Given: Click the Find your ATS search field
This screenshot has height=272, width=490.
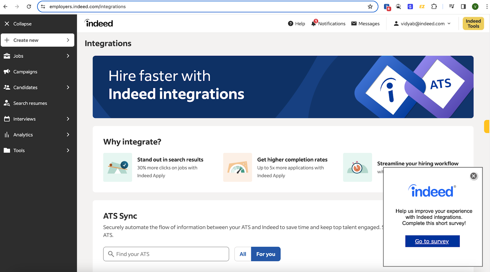Looking at the screenshot, I should coord(166,254).
